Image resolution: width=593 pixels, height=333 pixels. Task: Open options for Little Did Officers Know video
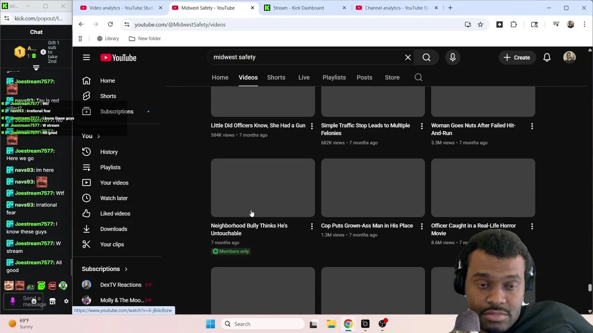click(x=312, y=126)
